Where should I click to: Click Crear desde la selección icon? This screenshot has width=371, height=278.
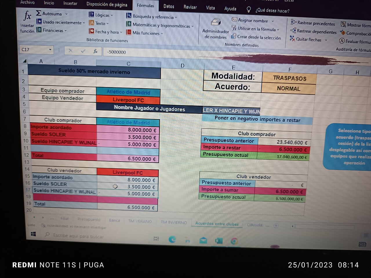coord(234,36)
